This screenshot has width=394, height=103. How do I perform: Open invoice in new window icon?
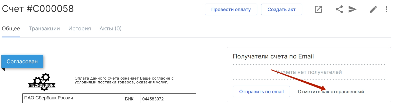tap(318, 10)
